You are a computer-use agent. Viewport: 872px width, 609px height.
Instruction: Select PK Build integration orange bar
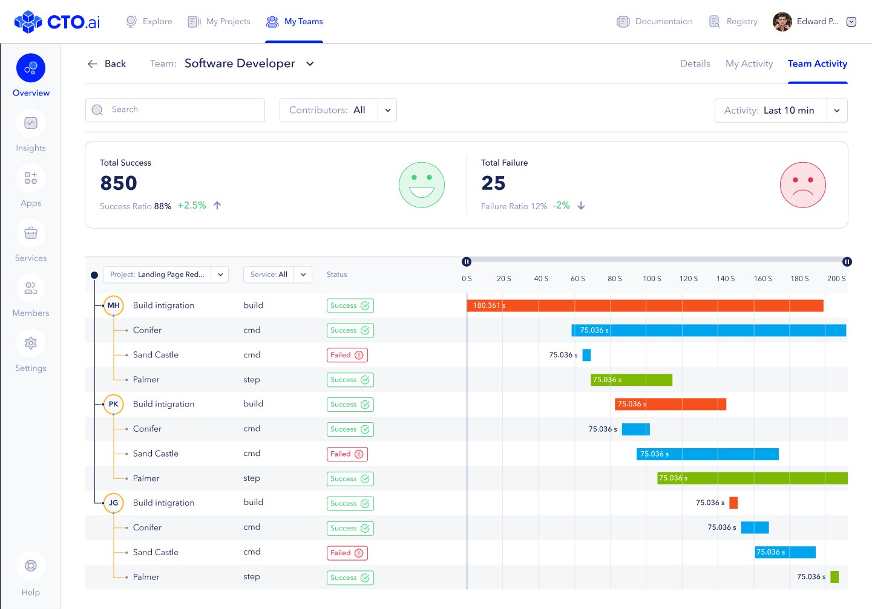pos(670,404)
